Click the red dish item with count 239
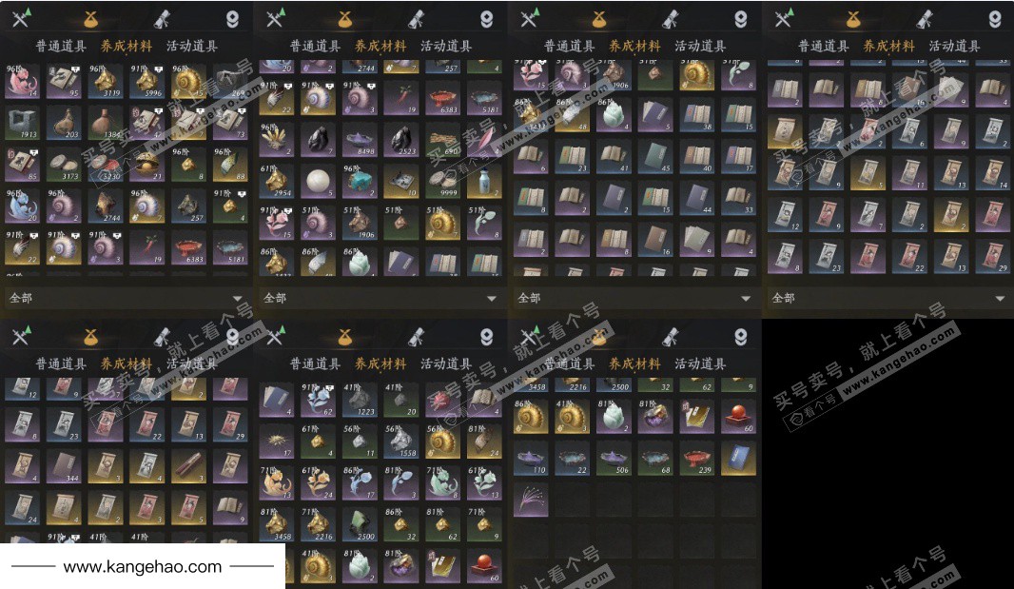 (696, 459)
